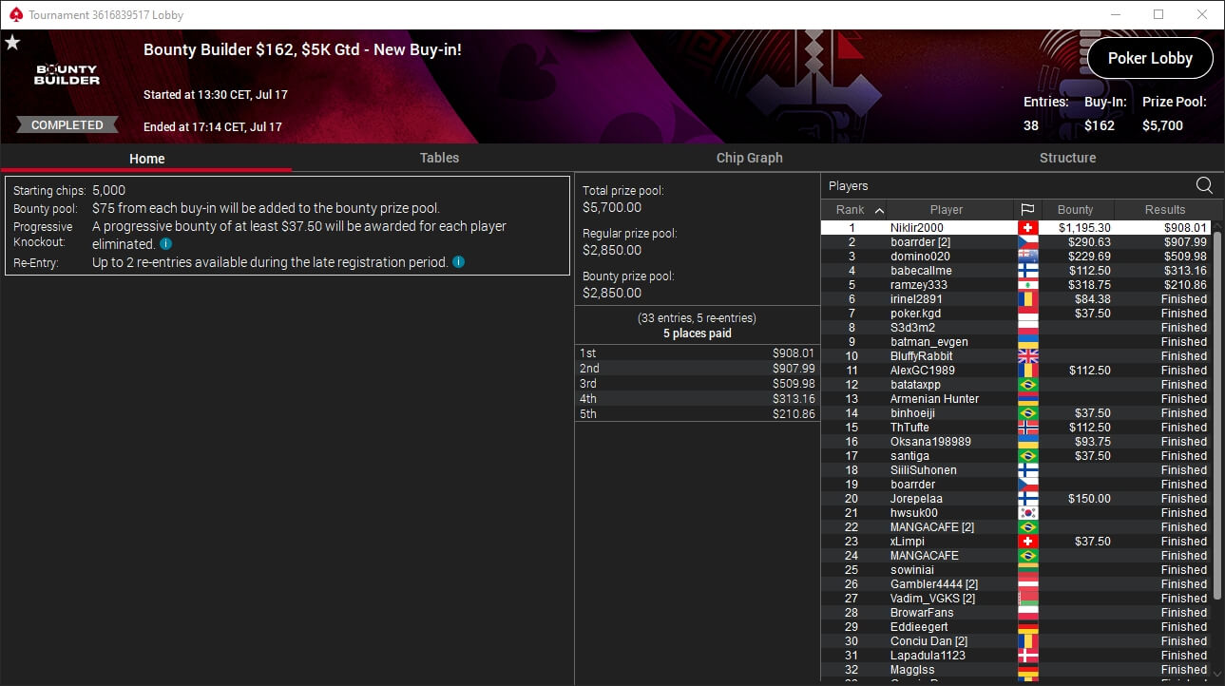Click Niklir2000's Switzerland flag icon

pyautogui.click(x=1027, y=228)
